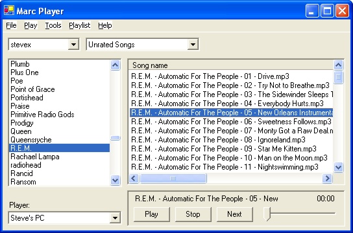Select song 10 - Man on the Moon.mp3

pyautogui.click(x=231, y=158)
